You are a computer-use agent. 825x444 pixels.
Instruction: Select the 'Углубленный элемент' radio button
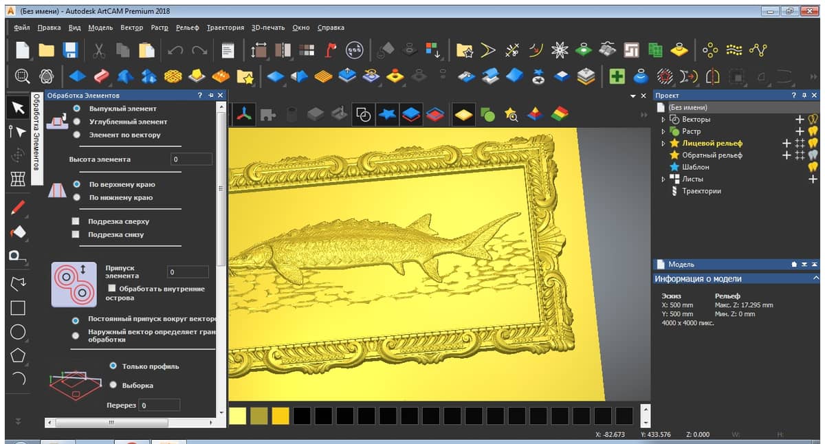tap(76, 122)
